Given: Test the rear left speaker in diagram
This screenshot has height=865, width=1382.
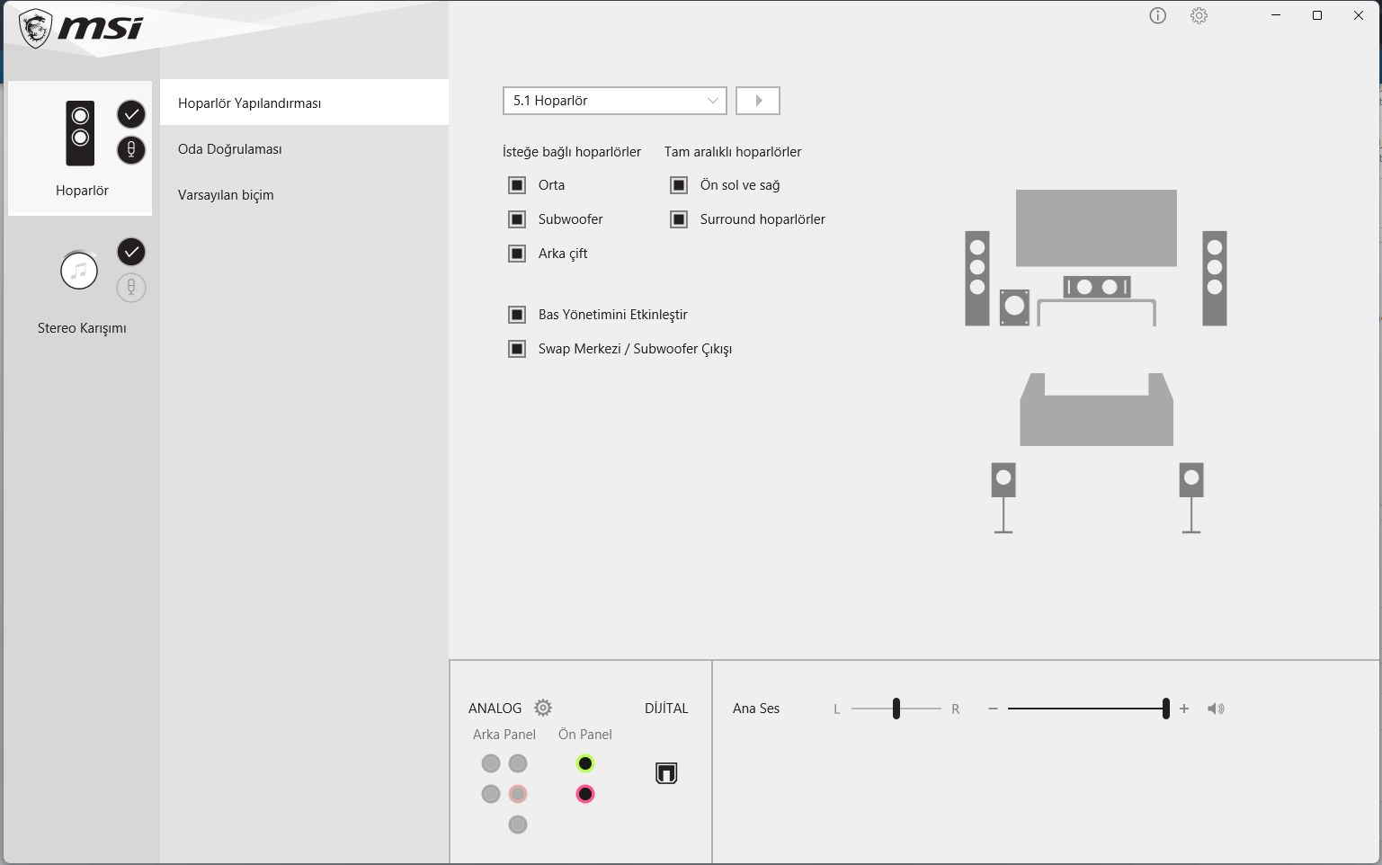Looking at the screenshot, I should (x=1003, y=498).
